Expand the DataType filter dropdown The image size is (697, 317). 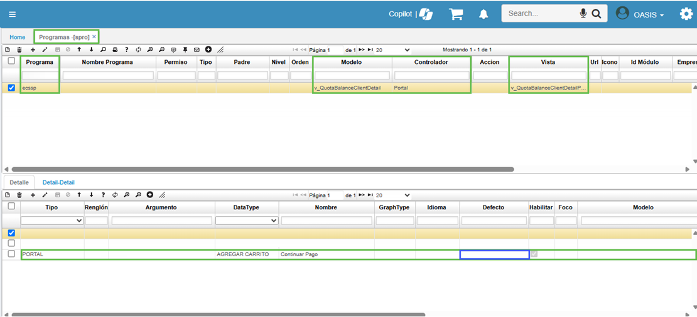247,221
